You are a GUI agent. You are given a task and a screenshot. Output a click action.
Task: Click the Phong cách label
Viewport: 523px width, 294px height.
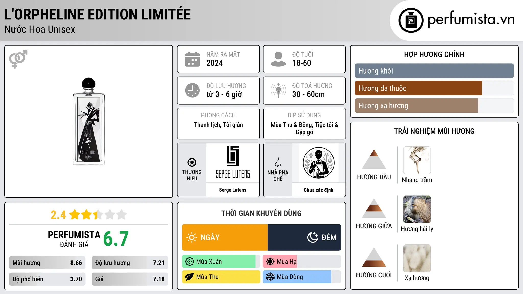pyautogui.click(x=218, y=115)
